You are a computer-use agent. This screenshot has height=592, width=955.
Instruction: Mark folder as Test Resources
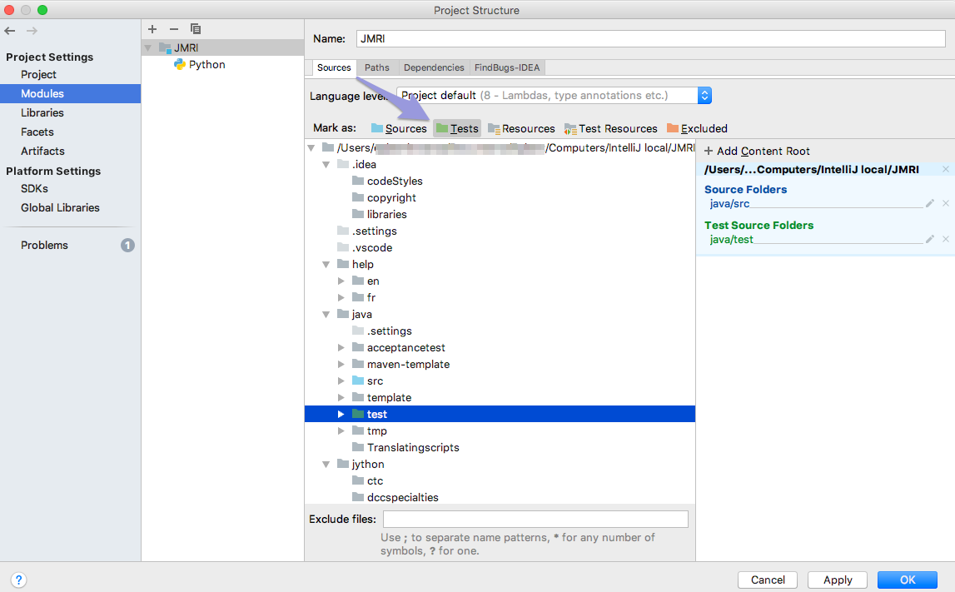(x=611, y=128)
